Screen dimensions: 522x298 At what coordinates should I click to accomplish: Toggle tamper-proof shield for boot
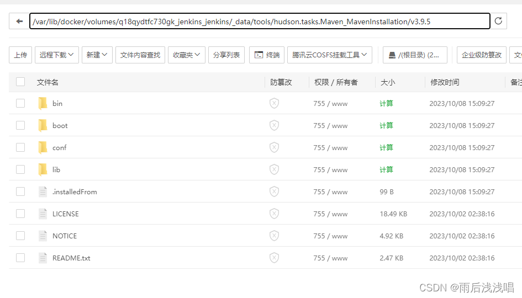coord(274,125)
